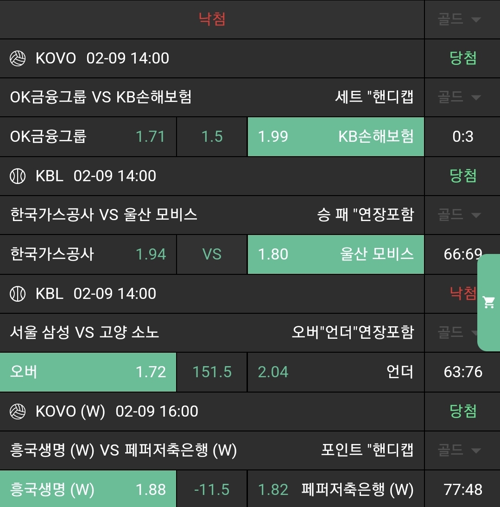
Task: Open the shopping cart side tab
Action: (x=489, y=303)
